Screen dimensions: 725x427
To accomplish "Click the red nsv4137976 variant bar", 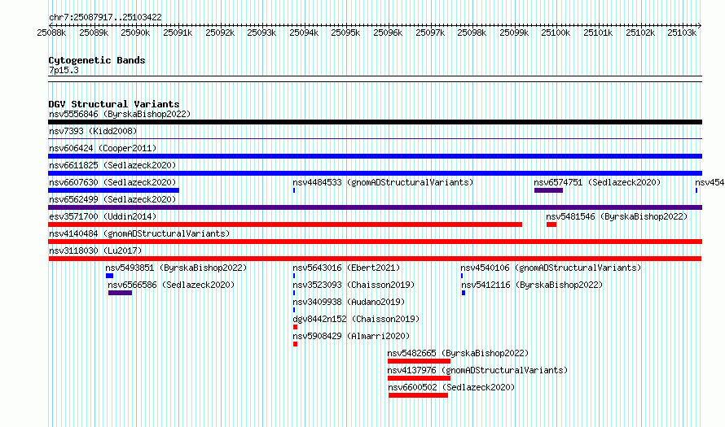I will coord(419,378).
